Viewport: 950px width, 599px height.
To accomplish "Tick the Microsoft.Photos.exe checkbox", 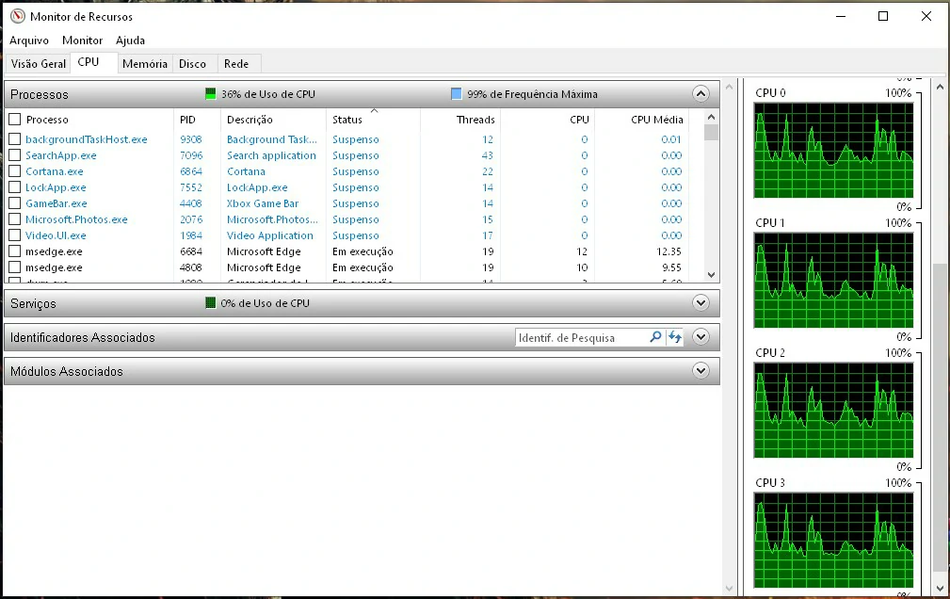I will point(15,219).
